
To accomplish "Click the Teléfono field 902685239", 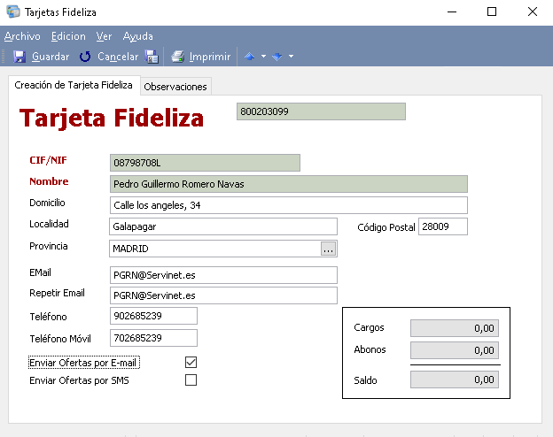I will click(x=153, y=316).
